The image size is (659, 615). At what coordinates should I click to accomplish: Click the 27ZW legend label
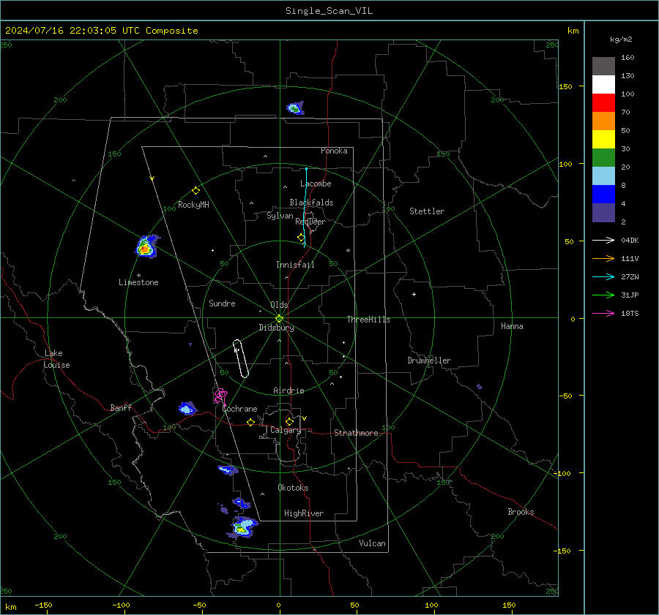pos(630,276)
